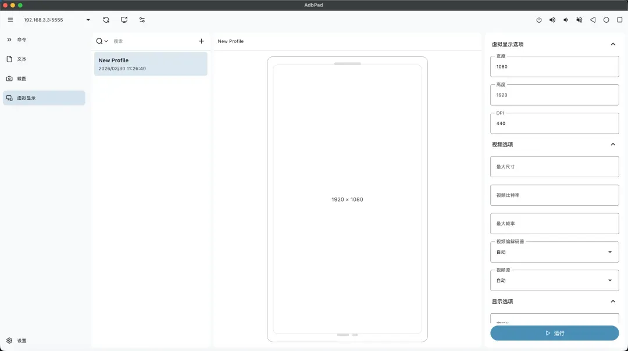Open the 视频源 dropdown
628x351 pixels.
point(555,281)
